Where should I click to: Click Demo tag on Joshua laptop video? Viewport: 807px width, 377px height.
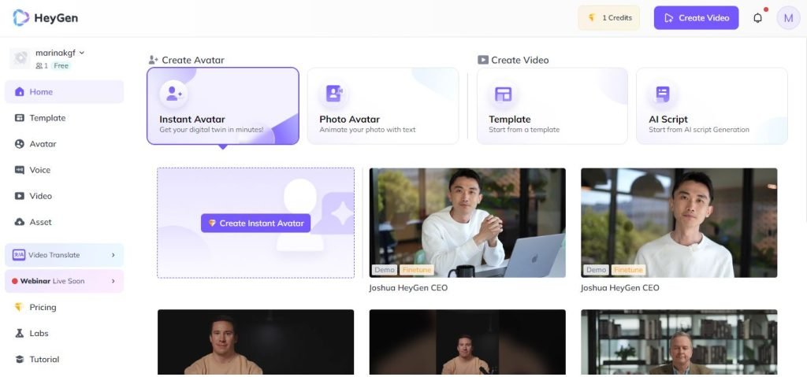385,269
